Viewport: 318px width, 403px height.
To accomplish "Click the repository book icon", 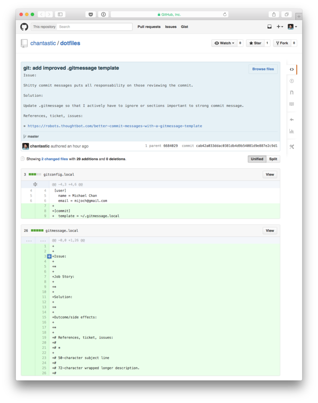I will click(x=24, y=43).
